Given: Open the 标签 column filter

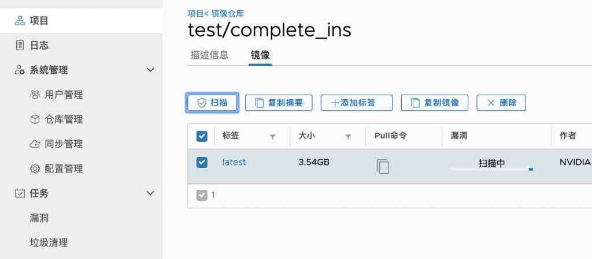Looking at the screenshot, I should (x=273, y=137).
